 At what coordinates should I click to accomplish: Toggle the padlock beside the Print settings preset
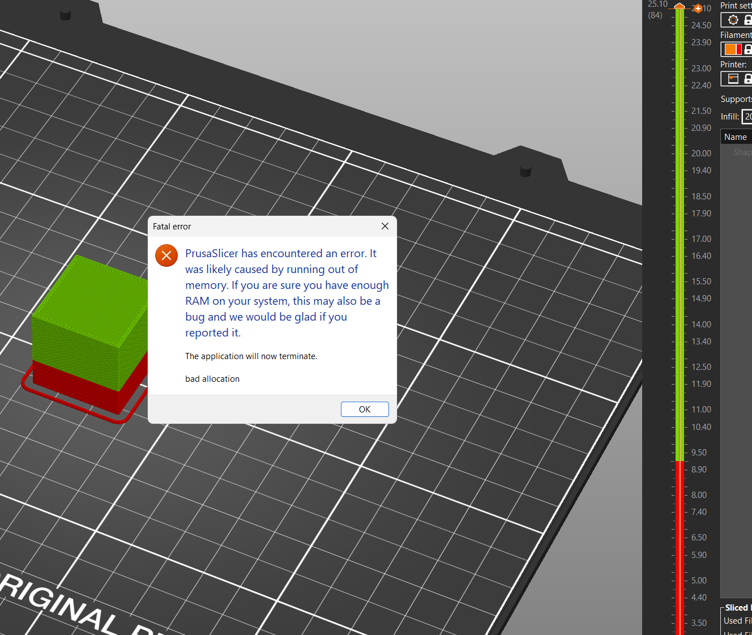pyautogui.click(x=749, y=20)
